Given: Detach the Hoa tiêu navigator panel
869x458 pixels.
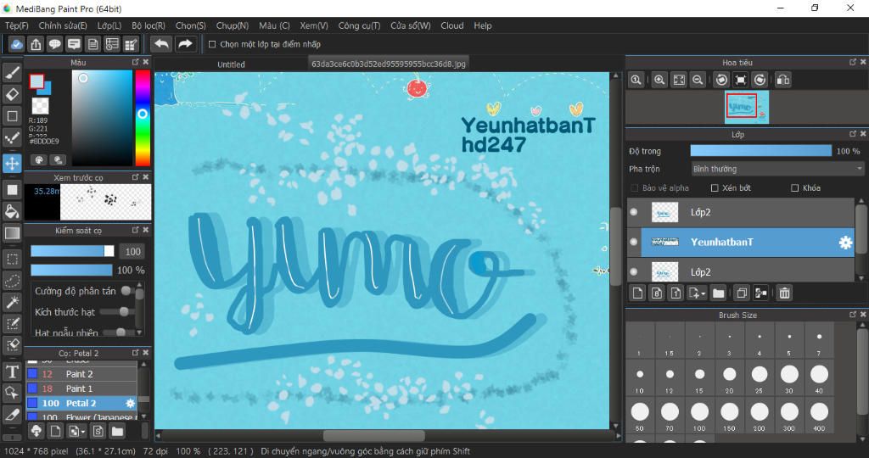Looking at the screenshot, I should [853, 62].
